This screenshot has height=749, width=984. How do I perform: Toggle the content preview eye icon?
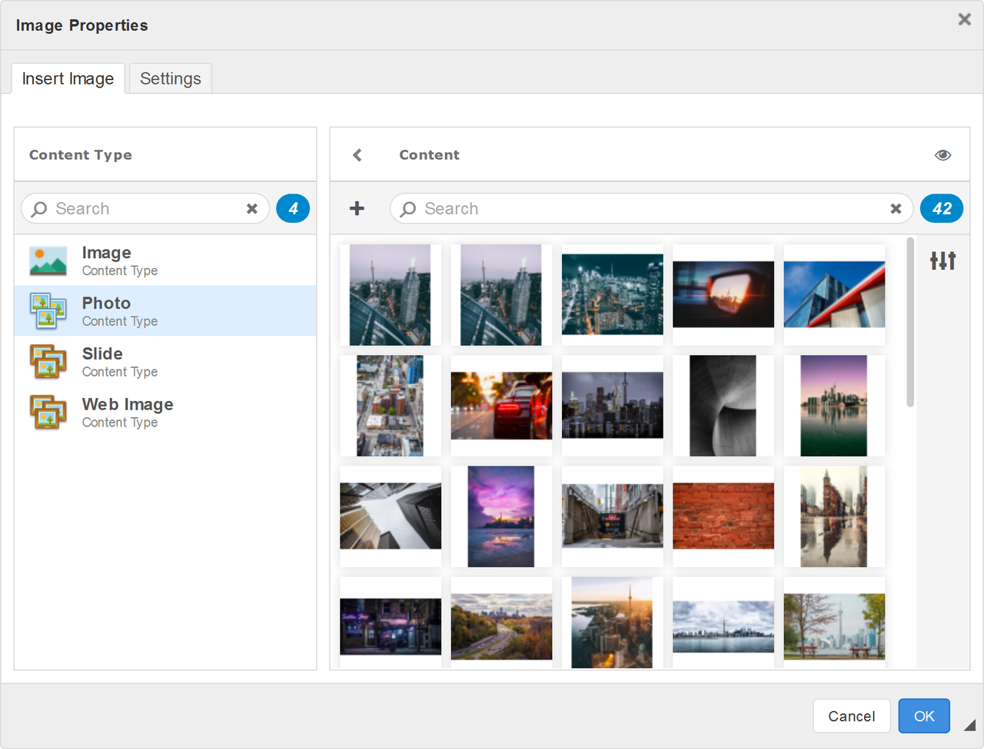coord(942,154)
